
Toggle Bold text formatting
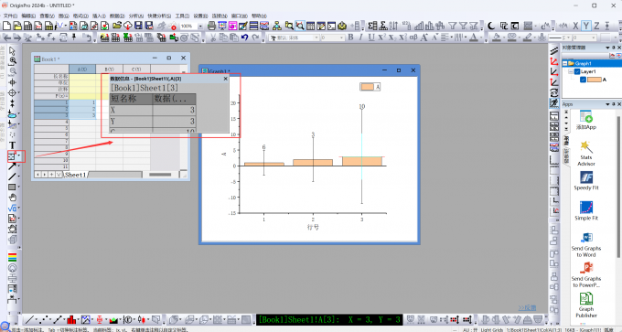pos(350,37)
